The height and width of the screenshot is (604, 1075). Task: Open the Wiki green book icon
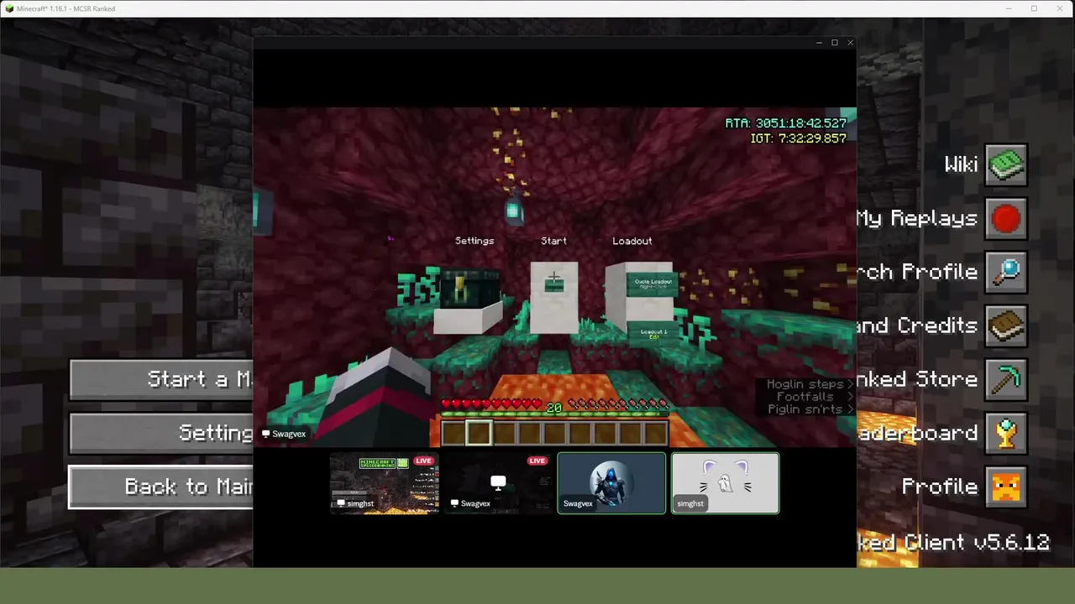[x=1006, y=164]
